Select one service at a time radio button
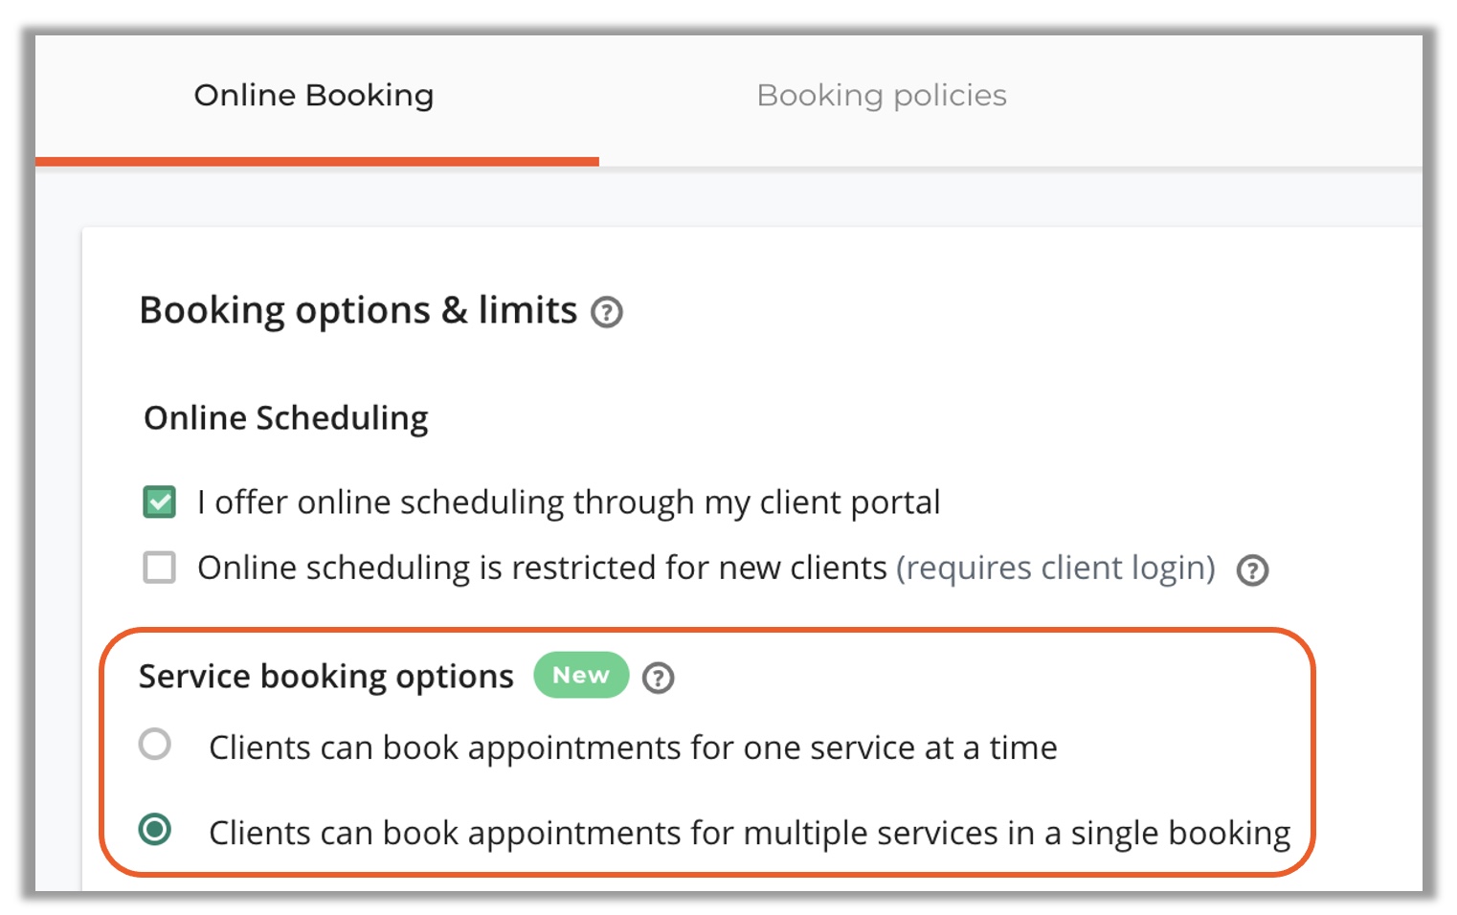Screen dimensions: 1457x915 (155, 744)
